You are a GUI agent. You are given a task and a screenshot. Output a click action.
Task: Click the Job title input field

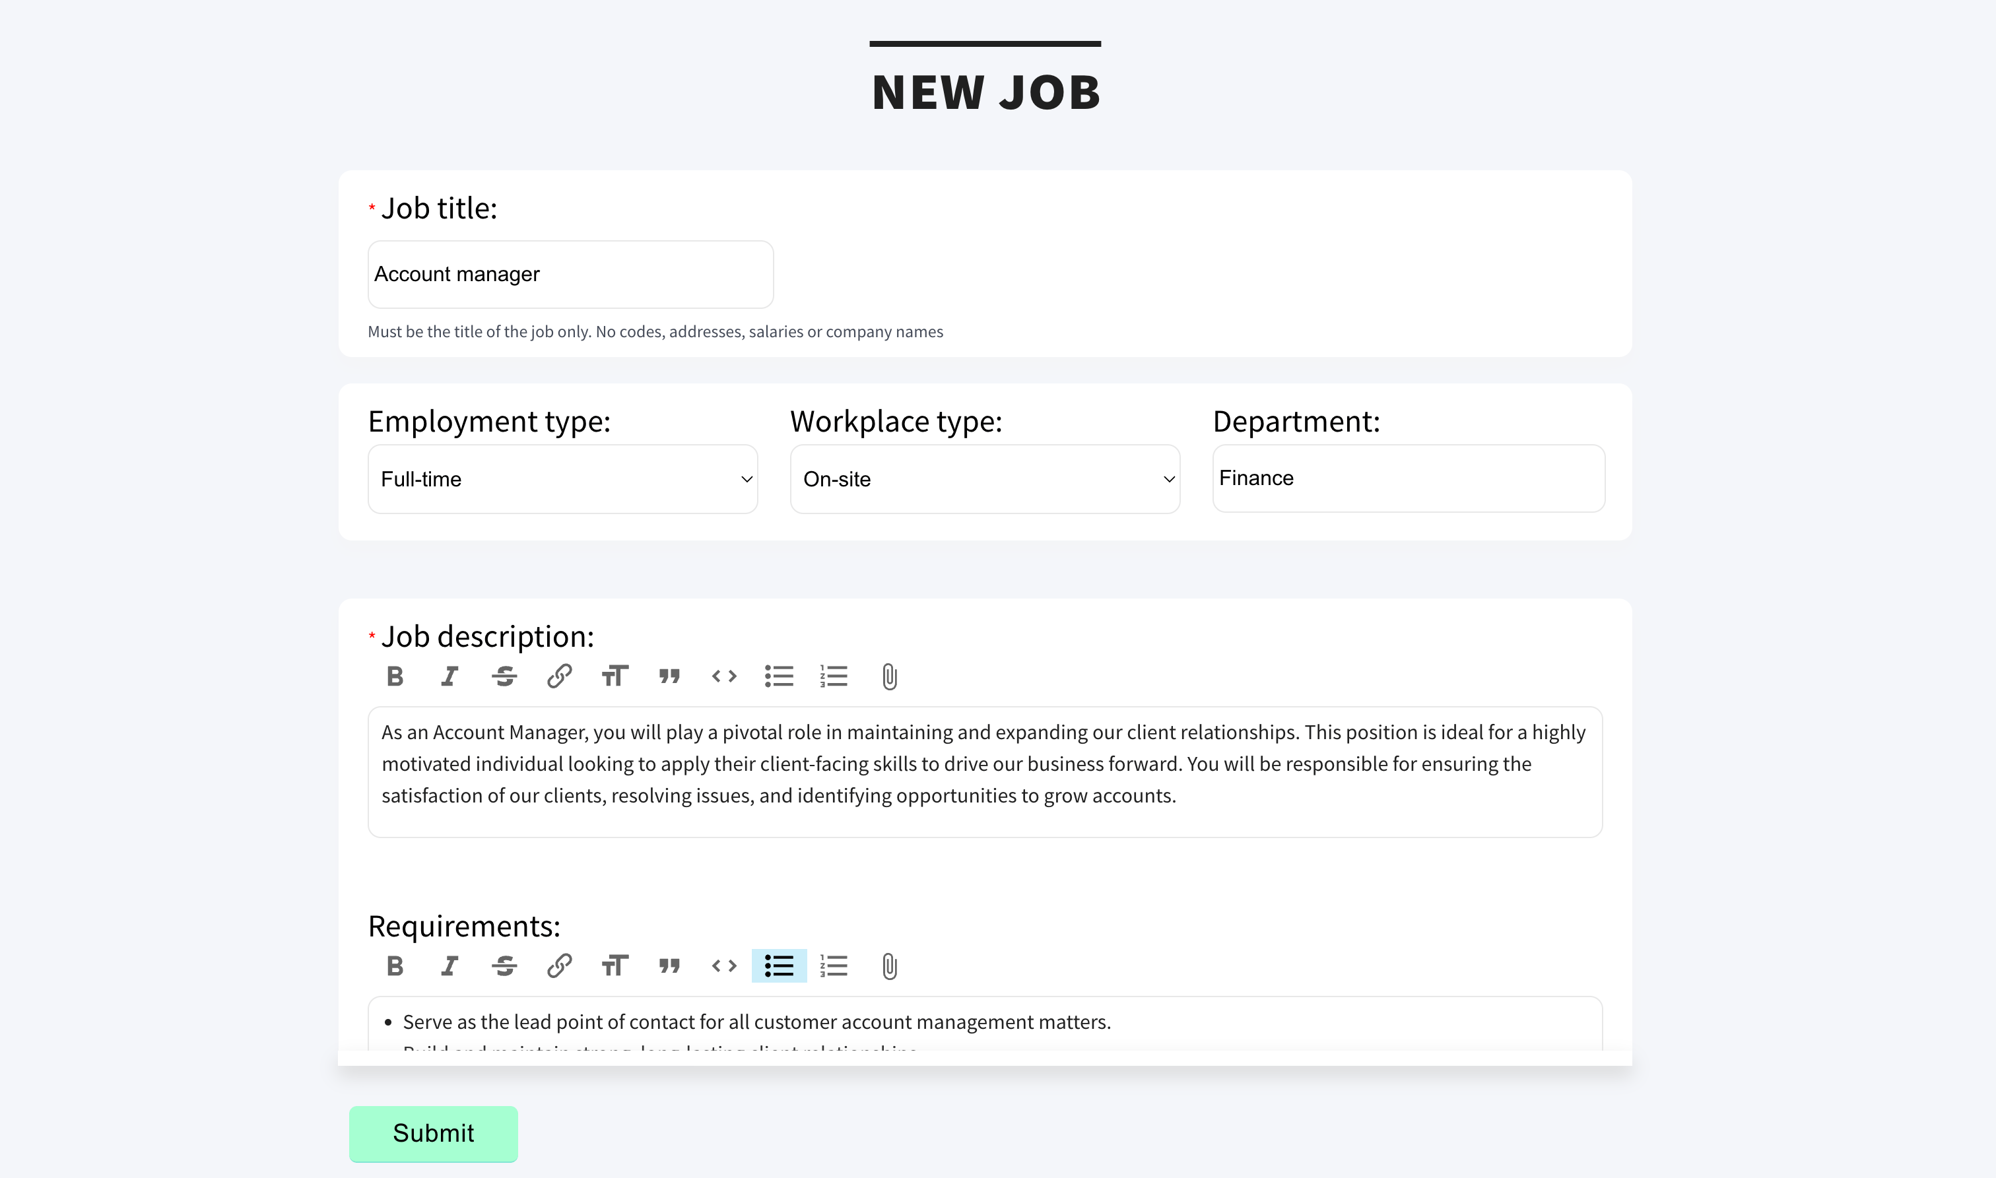coord(570,275)
